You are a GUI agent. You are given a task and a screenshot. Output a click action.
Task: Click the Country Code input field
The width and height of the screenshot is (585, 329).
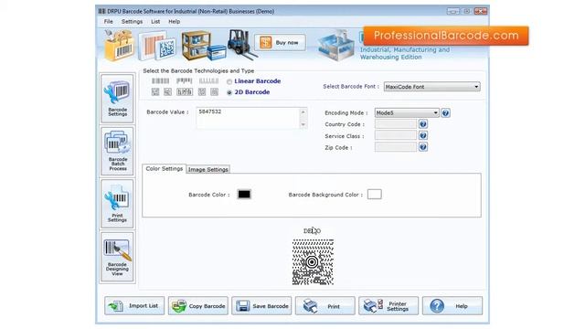tap(396, 124)
